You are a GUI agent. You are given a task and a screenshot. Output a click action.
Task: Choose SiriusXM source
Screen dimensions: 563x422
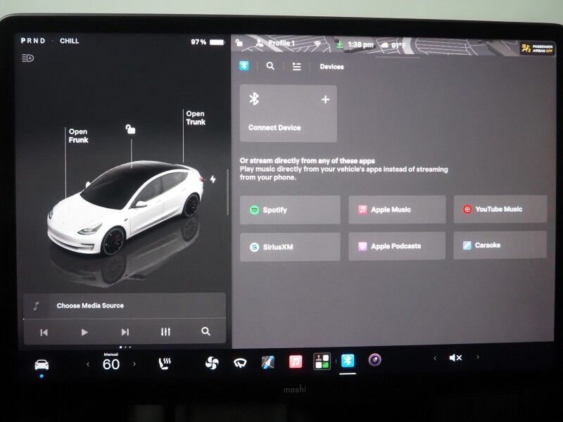(290, 247)
